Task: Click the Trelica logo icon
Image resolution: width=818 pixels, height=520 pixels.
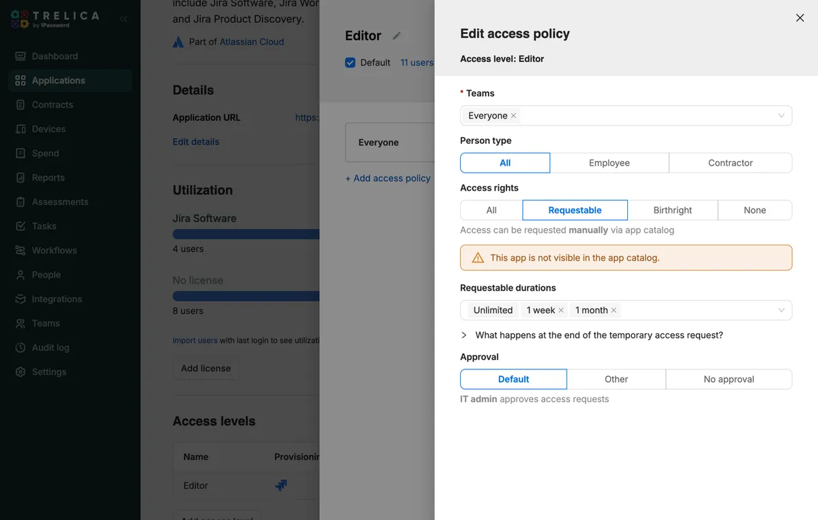Action: point(19,19)
